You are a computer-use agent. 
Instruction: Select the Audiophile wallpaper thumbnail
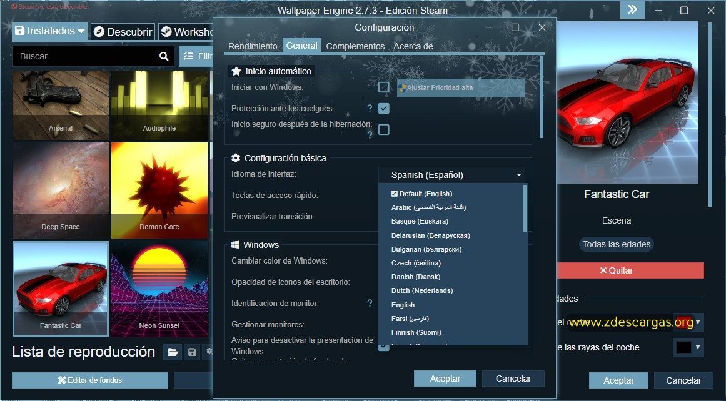[x=159, y=105]
